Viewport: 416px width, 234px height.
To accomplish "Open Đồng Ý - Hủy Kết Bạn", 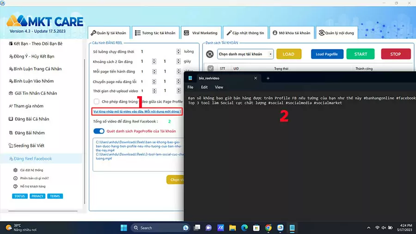I will pos(31,56).
